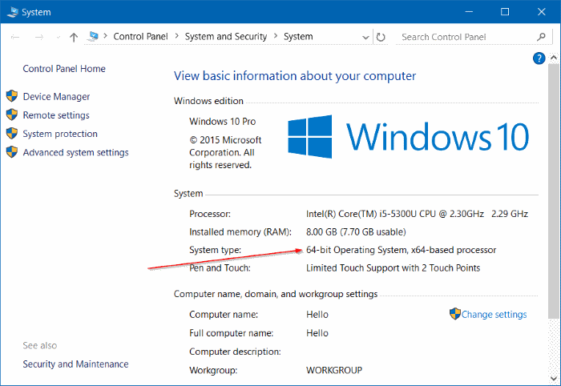Open the Device Manager link
The image size is (561, 386).
[56, 97]
